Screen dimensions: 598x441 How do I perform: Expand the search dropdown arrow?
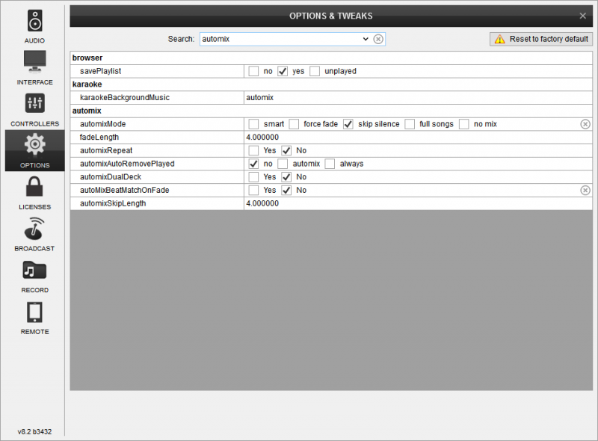(365, 39)
